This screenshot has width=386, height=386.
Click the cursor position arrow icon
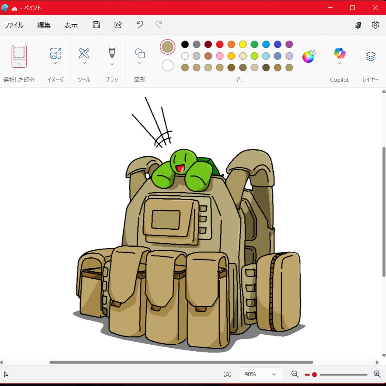[x=6, y=374]
